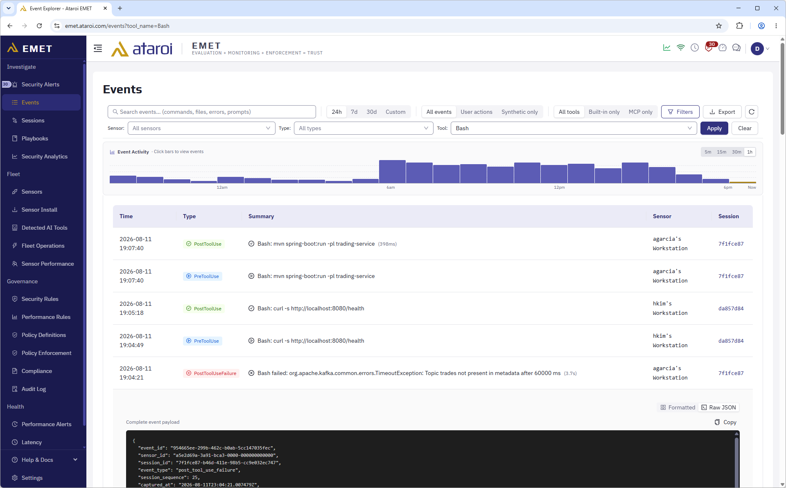Click the tallest 6am bar in Event Activity
Viewport: 786px width, 488px height.
392,172
